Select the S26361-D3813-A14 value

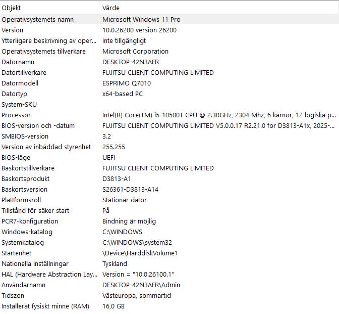130,190
